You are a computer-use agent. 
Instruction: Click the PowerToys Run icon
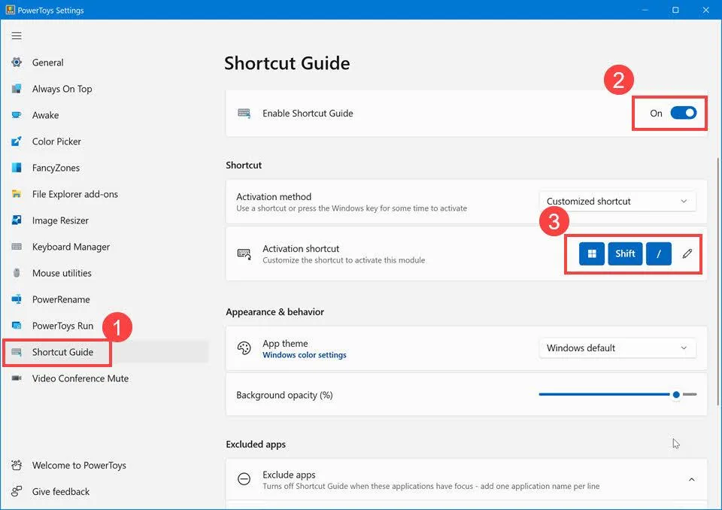click(x=17, y=325)
